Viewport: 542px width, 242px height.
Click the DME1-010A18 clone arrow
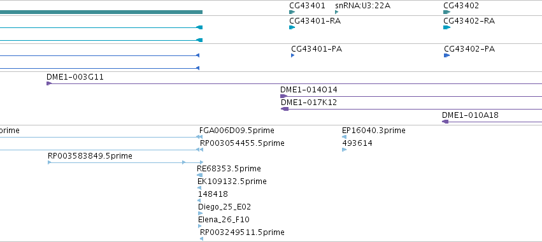pyautogui.click(x=445, y=122)
